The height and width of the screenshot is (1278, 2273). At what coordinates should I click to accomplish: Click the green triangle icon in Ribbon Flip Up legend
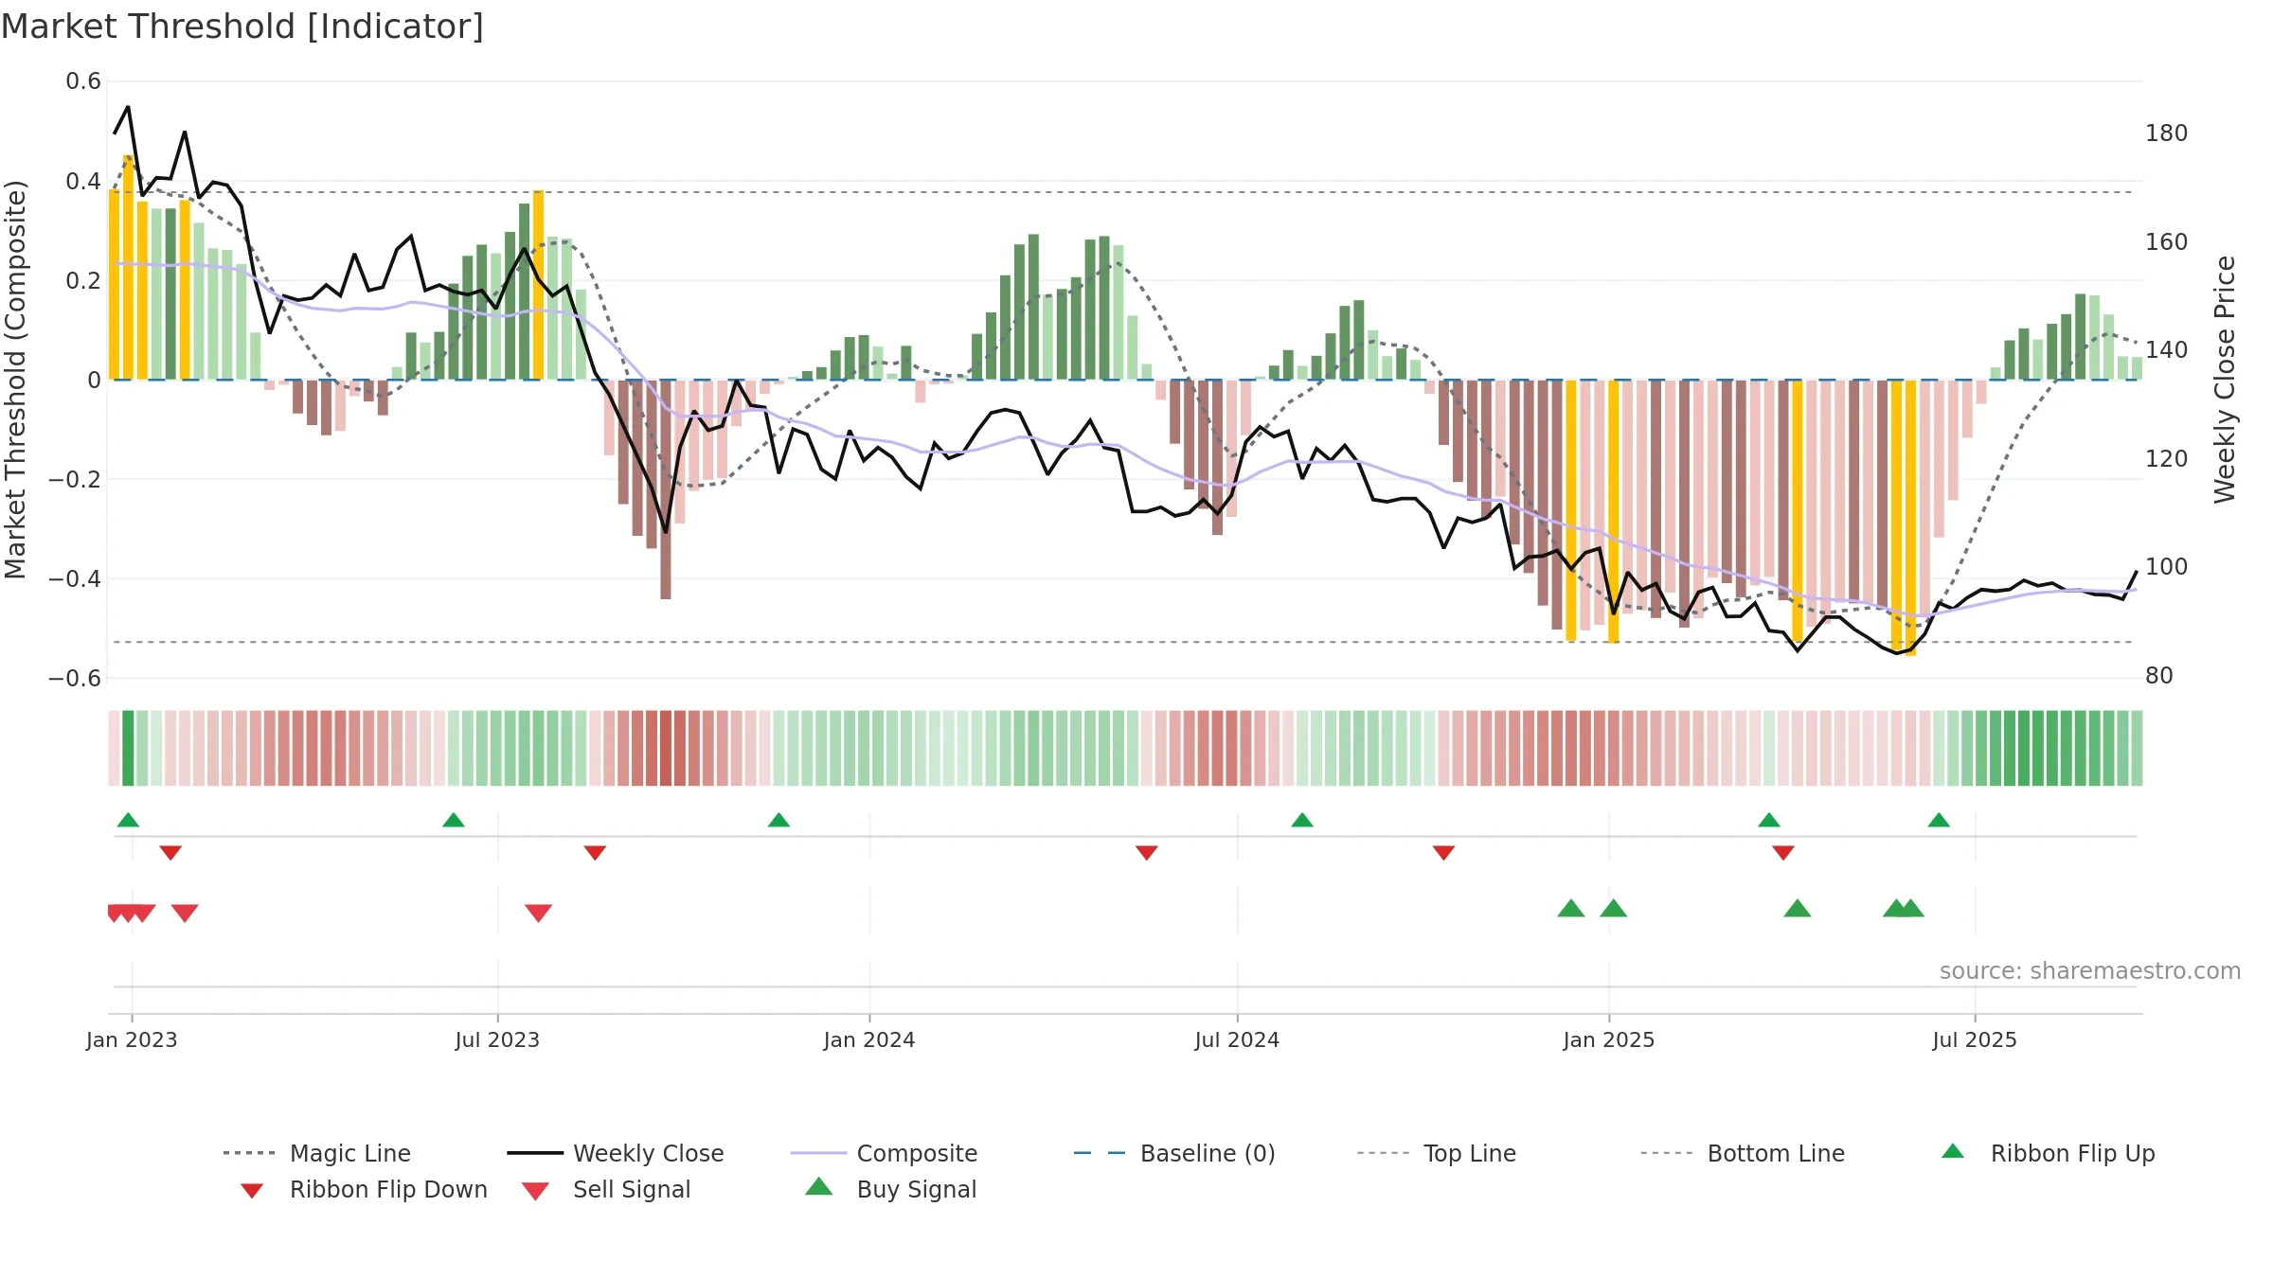pyautogui.click(x=1953, y=1151)
